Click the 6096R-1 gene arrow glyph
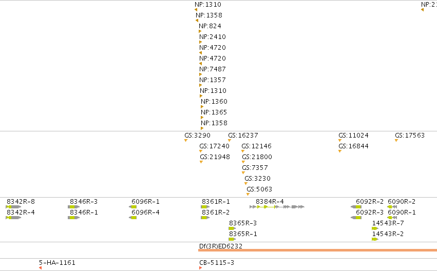 [x=132, y=207]
